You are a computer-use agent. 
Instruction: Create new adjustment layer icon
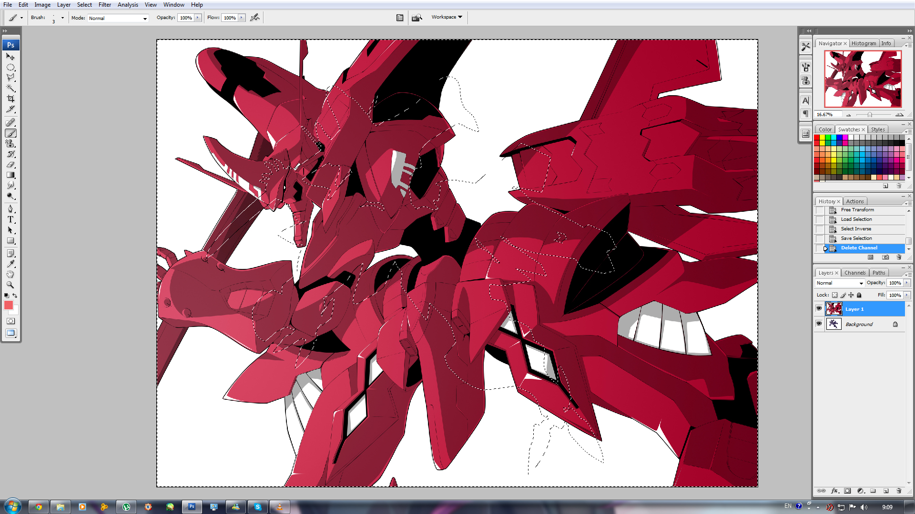coord(860,491)
